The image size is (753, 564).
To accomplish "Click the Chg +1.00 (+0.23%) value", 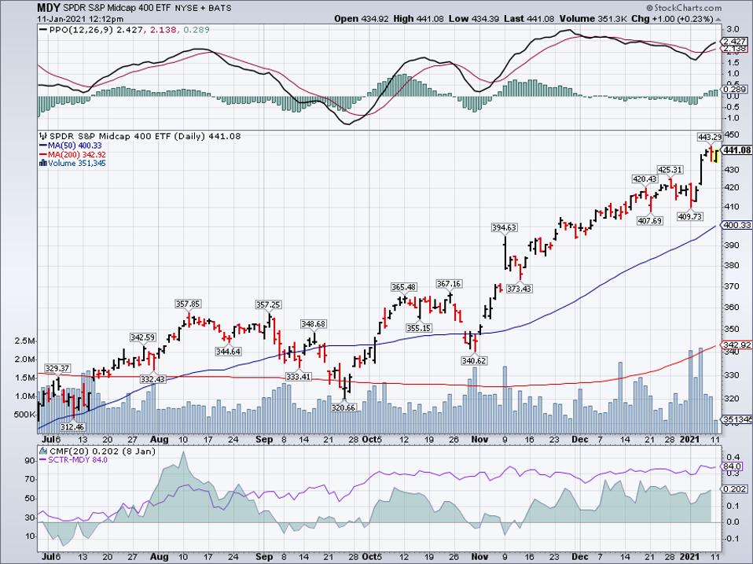I will (x=672, y=19).
